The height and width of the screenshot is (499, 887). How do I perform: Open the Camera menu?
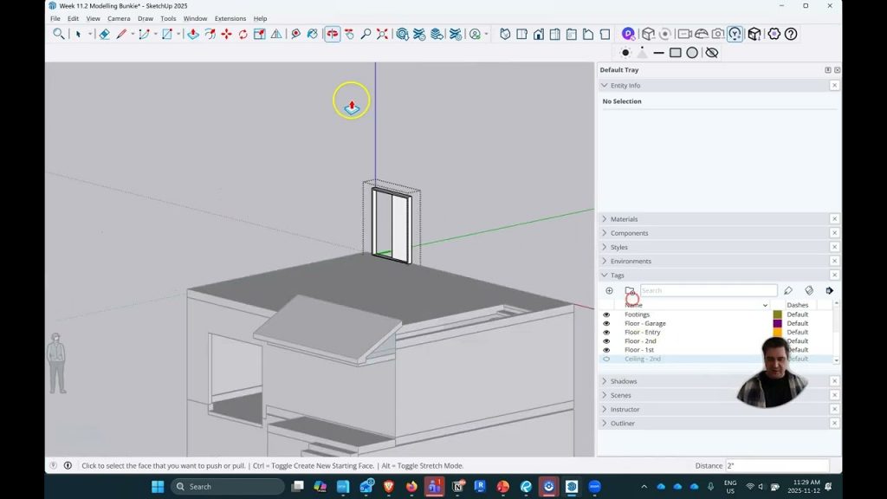pyautogui.click(x=119, y=18)
